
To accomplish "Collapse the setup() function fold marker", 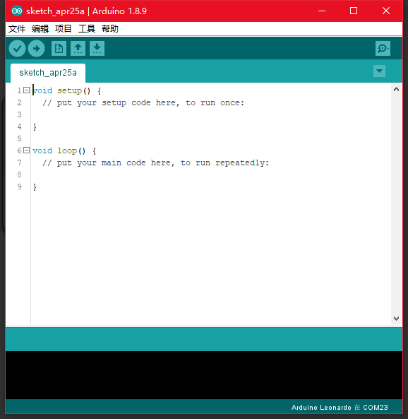I will click(x=26, y=90).
